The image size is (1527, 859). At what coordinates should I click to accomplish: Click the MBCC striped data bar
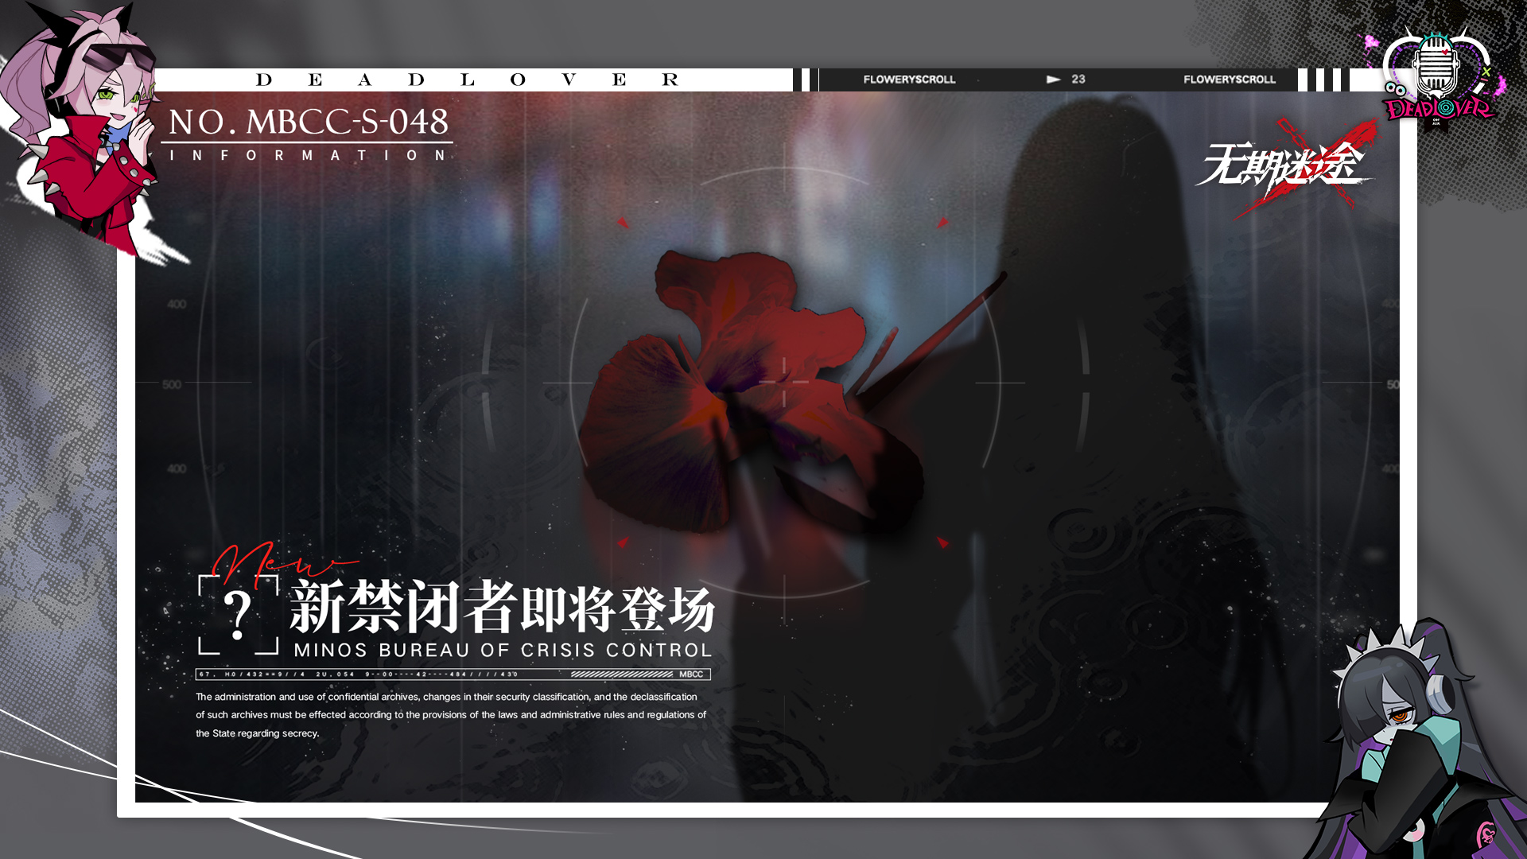pyautogui.click(x=453, y=674)
